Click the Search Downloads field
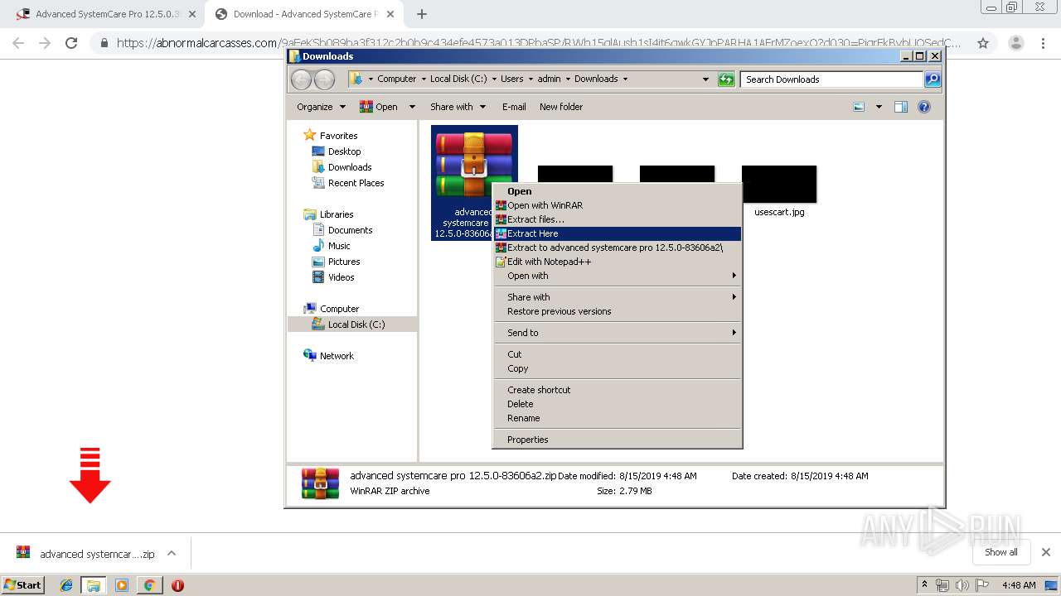This screenshot has width=1061, height=596. pyautogui.click(x=831, y=79)
